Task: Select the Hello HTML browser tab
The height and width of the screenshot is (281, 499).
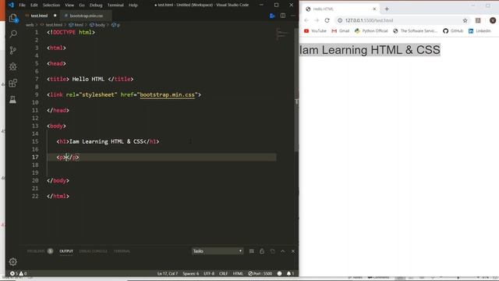Action: (x=341, y=9)
